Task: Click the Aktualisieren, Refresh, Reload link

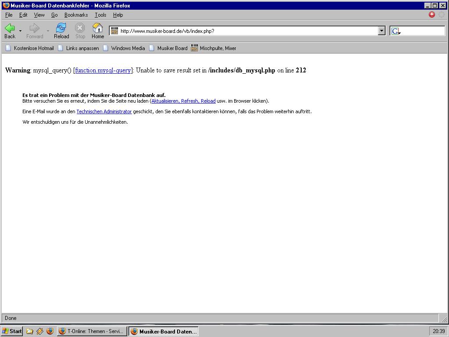Action: tap(184, 101)
